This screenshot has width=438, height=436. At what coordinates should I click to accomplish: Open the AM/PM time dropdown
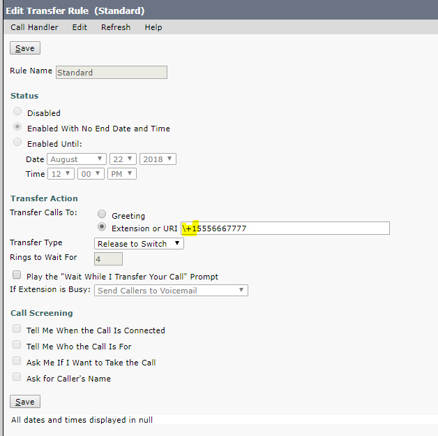point(121,174)
